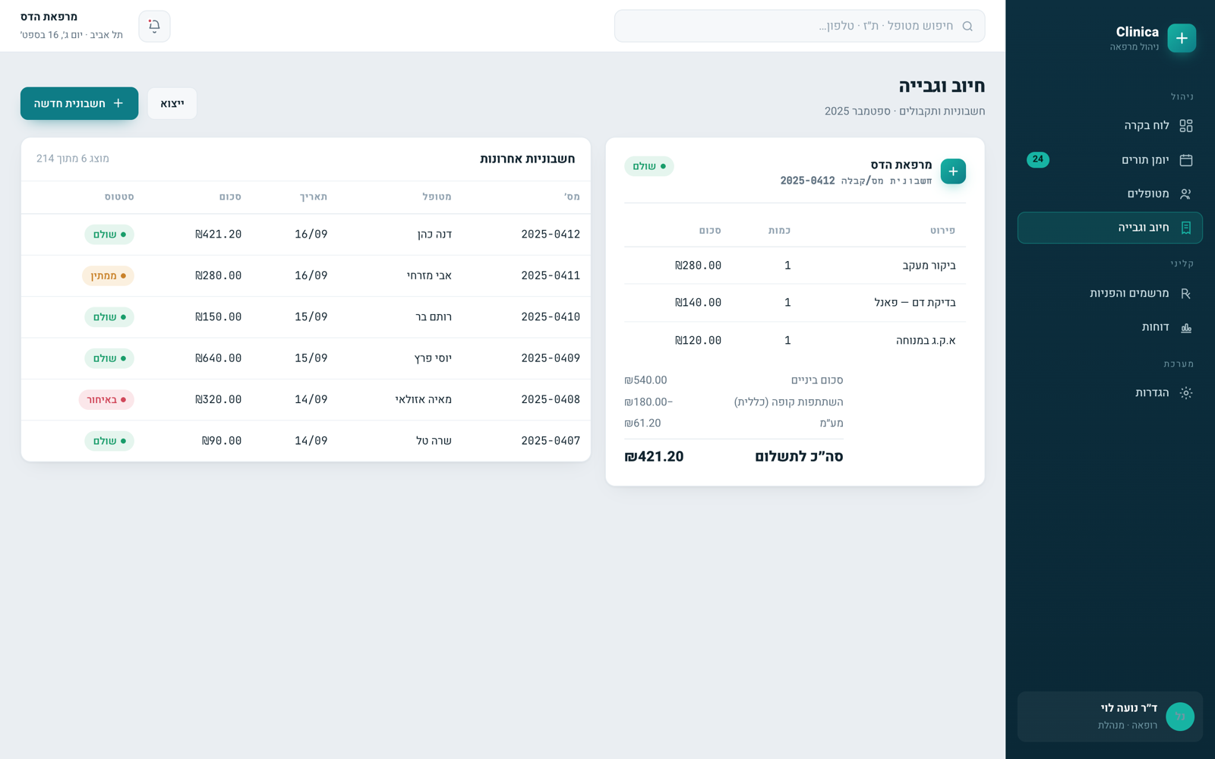Click the Rx prescriptions icon
This screenshot has height=759, width=1215.
click(x=1186, y=293)
